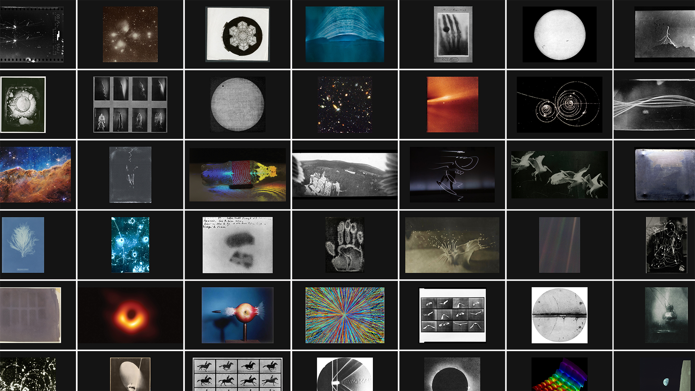695x391 pixels.
Task: Select the galloping horse motion grid
Action: [237, 374]
